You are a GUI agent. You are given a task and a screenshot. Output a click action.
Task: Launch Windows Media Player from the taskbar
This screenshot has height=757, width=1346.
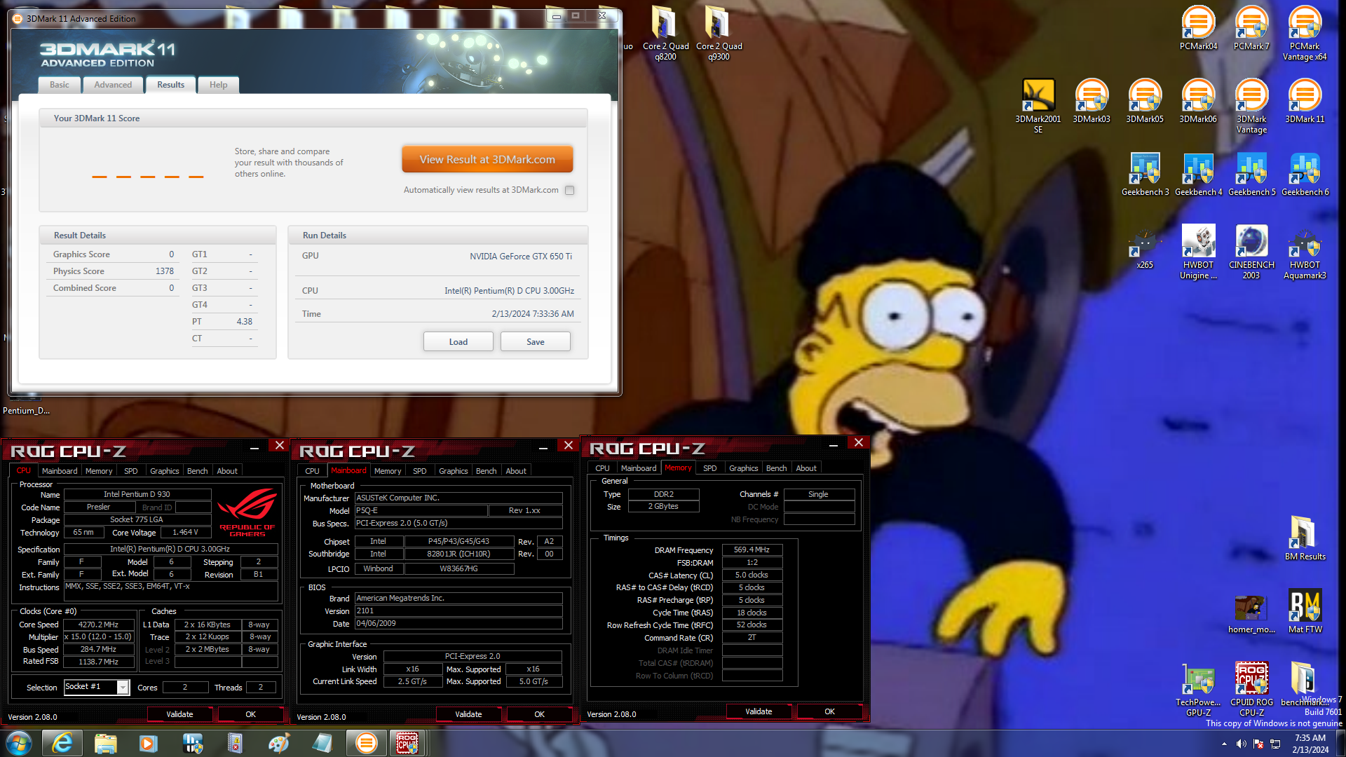[148, 743]
